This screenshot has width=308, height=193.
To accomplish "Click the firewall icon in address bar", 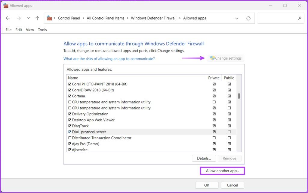I will 49,18.
